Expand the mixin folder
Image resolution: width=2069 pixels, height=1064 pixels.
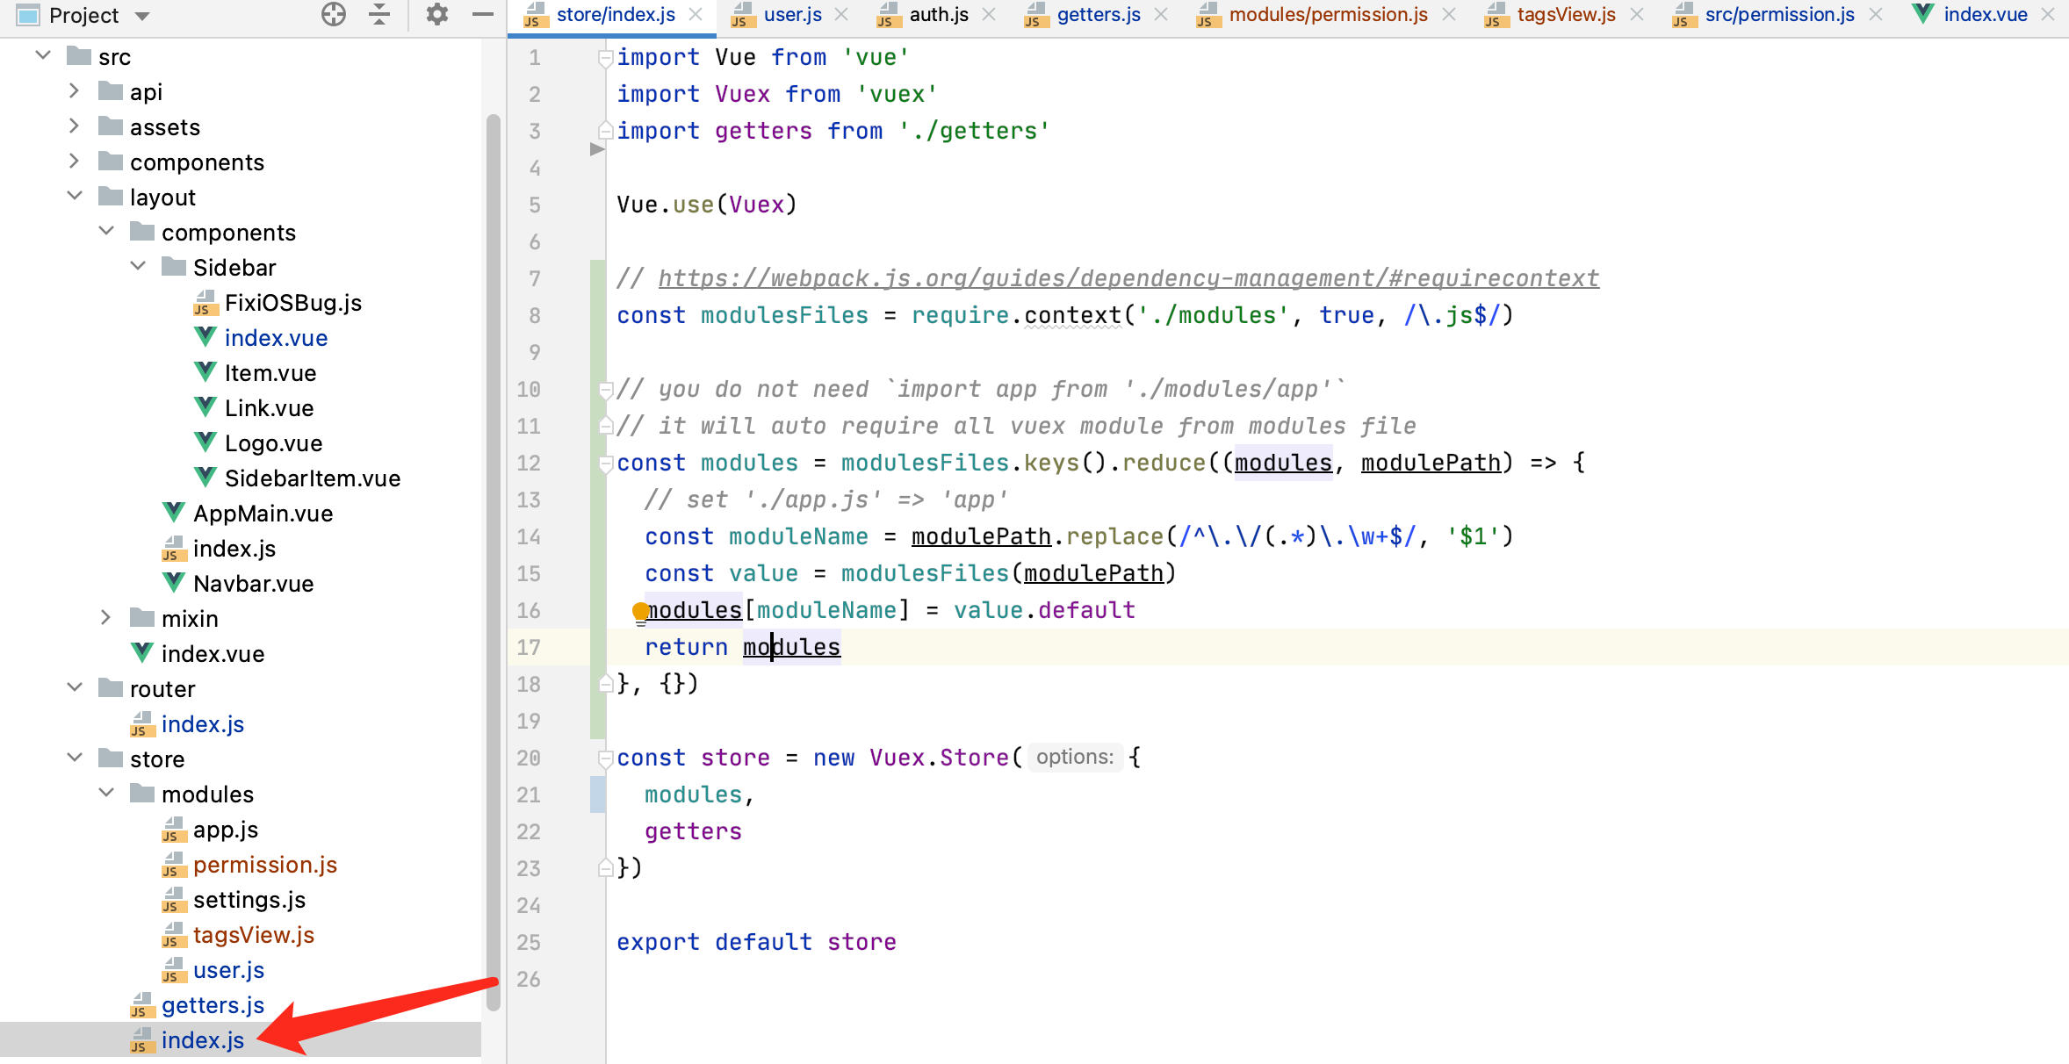pos(106,618)
